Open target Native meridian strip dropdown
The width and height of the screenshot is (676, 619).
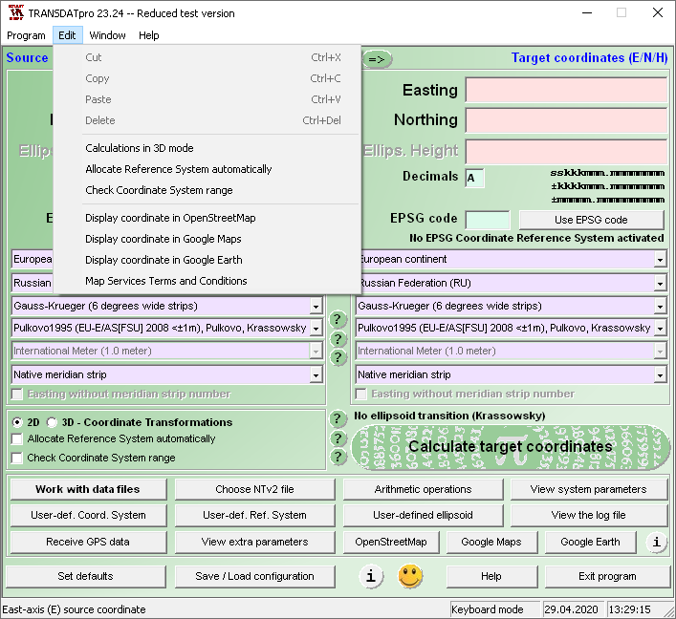click(x=660, y=375)
